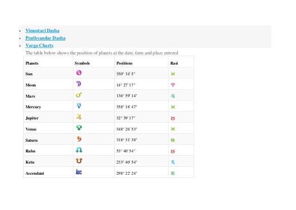Click the Aries rasi sign for Moon
This screenshot has width=296, height=210.
[x=173, y=85]
